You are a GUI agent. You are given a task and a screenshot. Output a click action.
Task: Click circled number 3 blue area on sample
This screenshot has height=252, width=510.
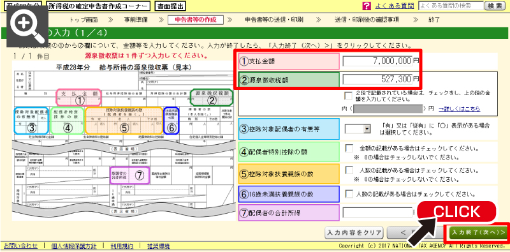[31, 128]
